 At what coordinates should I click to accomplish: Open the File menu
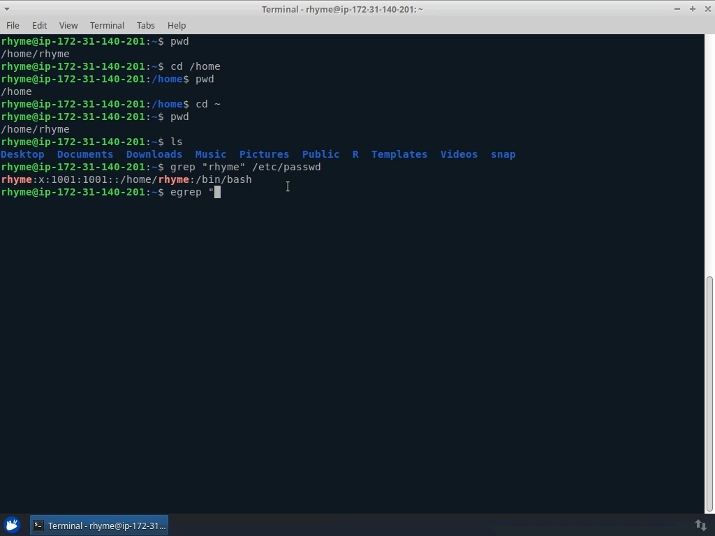(x=13, y=25)
